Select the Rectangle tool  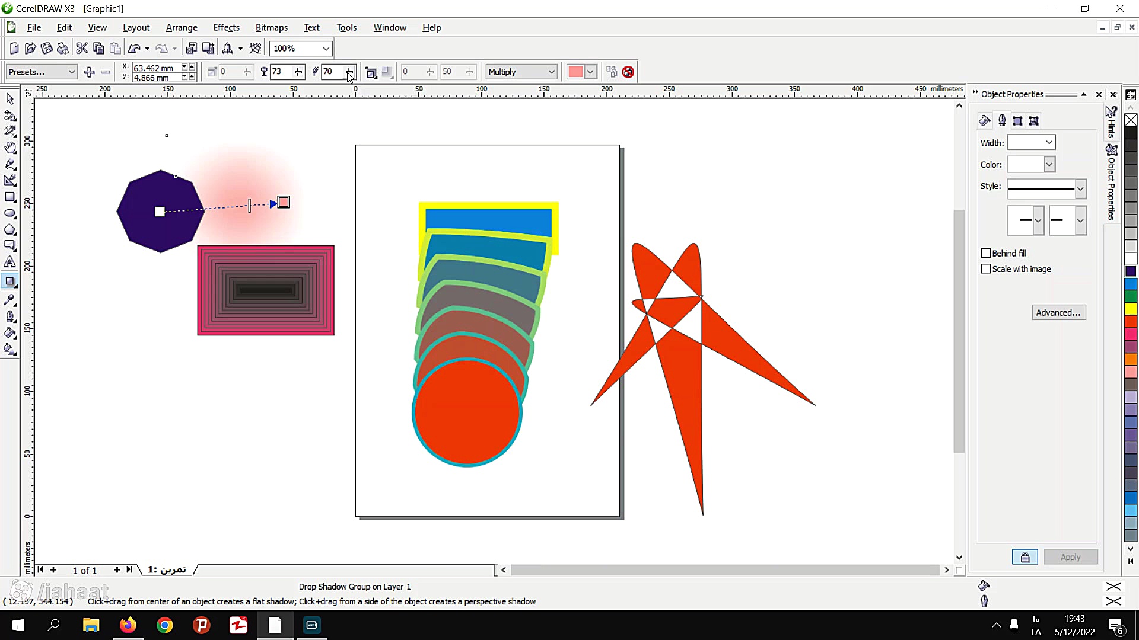(10, 197)
